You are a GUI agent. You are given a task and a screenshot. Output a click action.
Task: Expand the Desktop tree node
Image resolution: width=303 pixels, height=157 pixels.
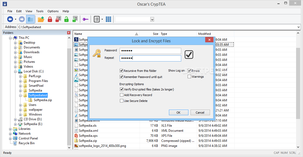[15, 43]
